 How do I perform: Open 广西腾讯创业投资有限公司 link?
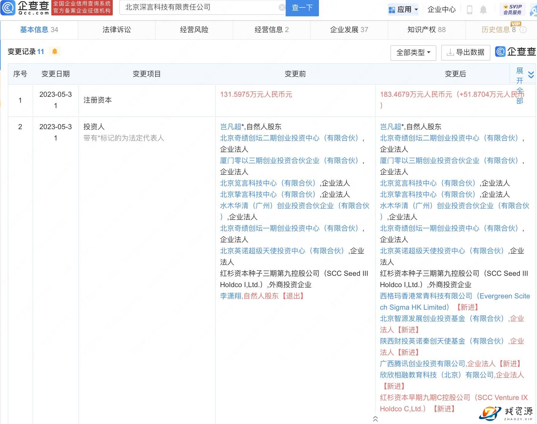click(422, 364)
